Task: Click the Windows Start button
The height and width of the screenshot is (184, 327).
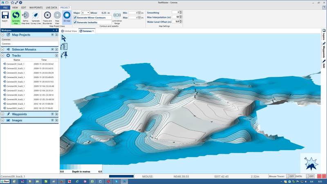Action: click(5, 181)
